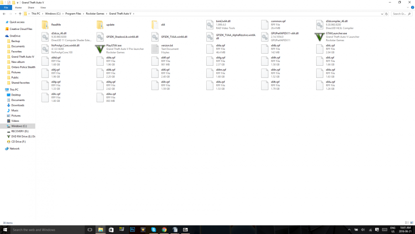Switch to details view layout

pyautogui.click(x=407, y=223)
